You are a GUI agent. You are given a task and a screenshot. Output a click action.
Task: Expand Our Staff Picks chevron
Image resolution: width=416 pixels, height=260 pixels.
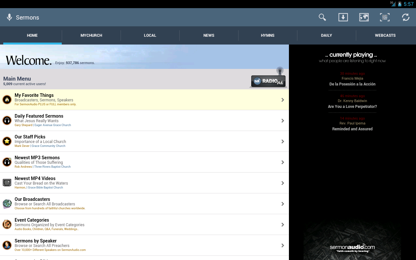tap(283, 141)
